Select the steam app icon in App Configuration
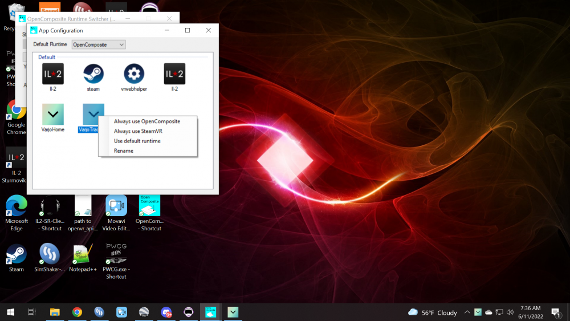The image size is (570, 321). pyautogui.click(x=93, y=74)
